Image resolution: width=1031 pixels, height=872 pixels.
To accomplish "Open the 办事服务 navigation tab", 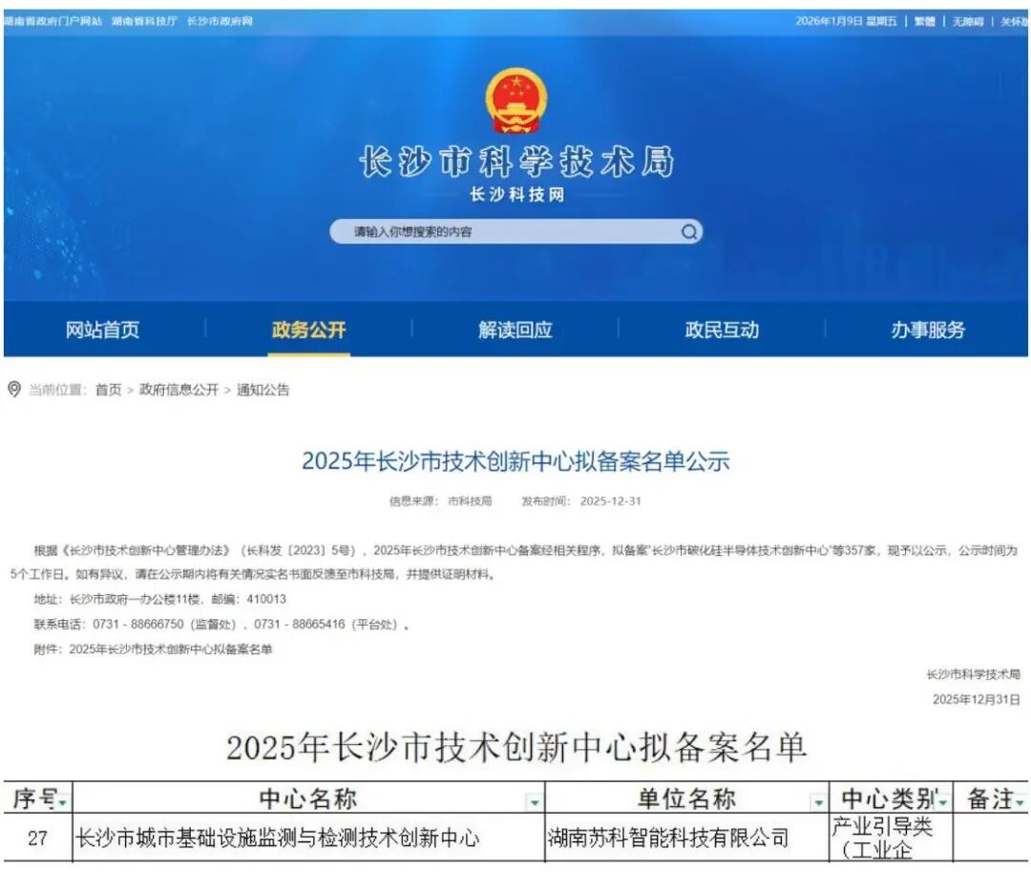I will pos(928,330).
